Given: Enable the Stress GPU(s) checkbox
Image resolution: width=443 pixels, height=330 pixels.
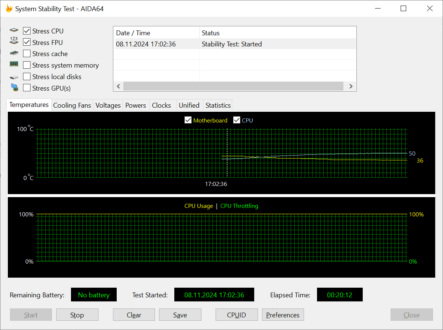Looking at the screenshot, I should pyautogui.click(x=27, y=88).
